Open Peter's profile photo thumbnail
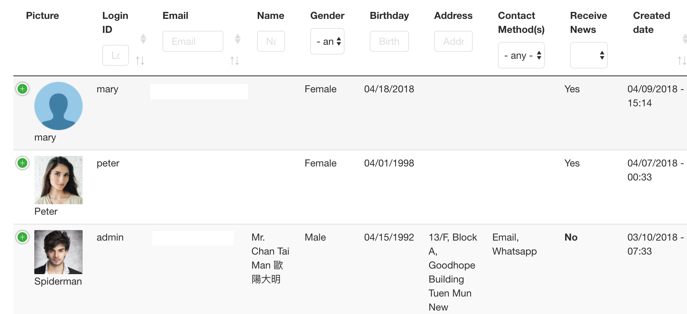 pos(58,180)
